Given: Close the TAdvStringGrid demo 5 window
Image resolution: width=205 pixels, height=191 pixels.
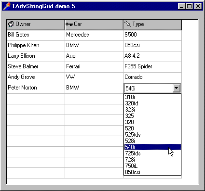Looking at the screenshot, I should pos(198,6).
